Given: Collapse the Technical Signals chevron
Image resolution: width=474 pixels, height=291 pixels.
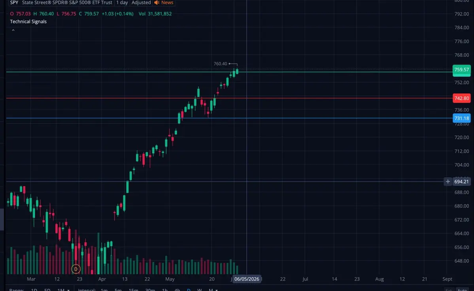Looking at the screenshot, I should point(13,30).
